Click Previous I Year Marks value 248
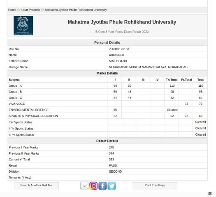 click(x=111, y=148)
